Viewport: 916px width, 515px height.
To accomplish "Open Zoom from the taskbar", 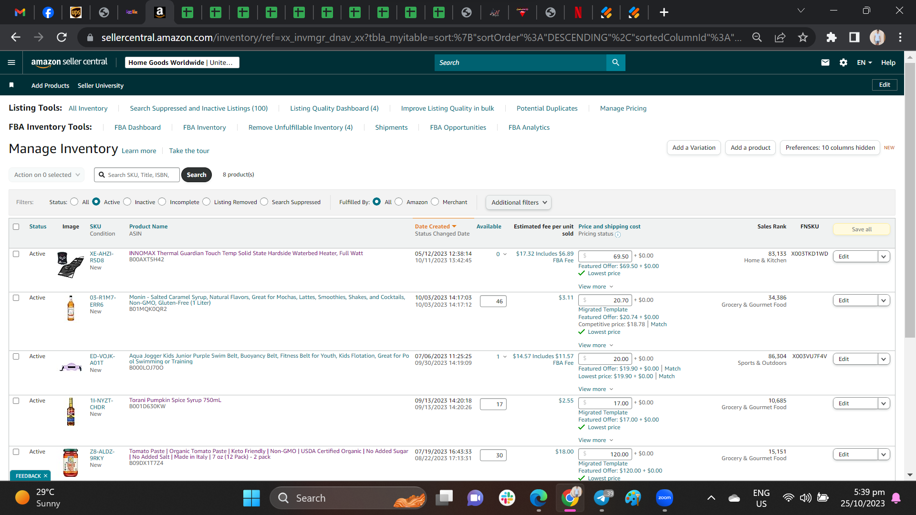I will (665, 498).
